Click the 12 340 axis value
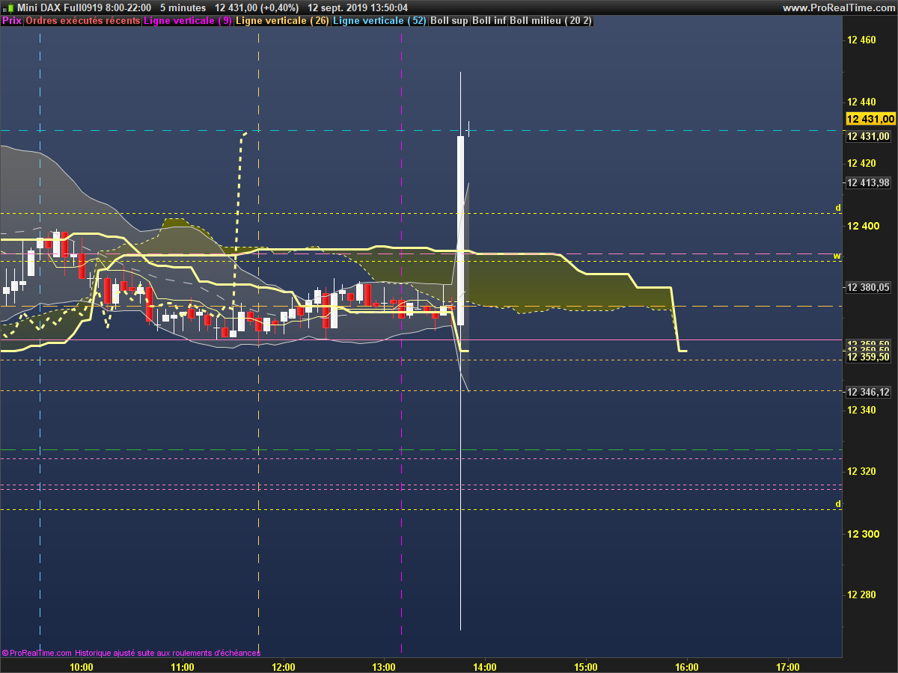The image size is (898, 673). click(x=861, y=410)
